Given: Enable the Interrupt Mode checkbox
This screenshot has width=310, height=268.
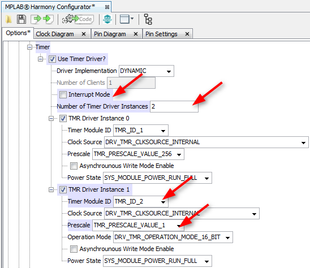Looking at the screenshot, I should 63,94.
